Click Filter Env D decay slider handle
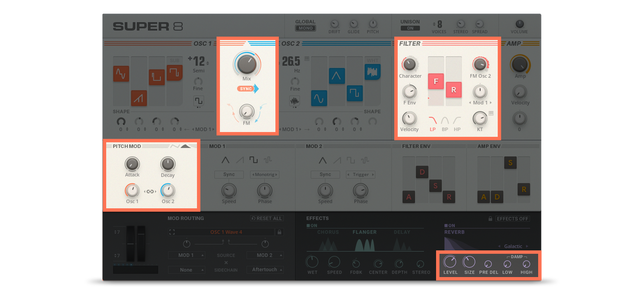 tap(422, 172)
